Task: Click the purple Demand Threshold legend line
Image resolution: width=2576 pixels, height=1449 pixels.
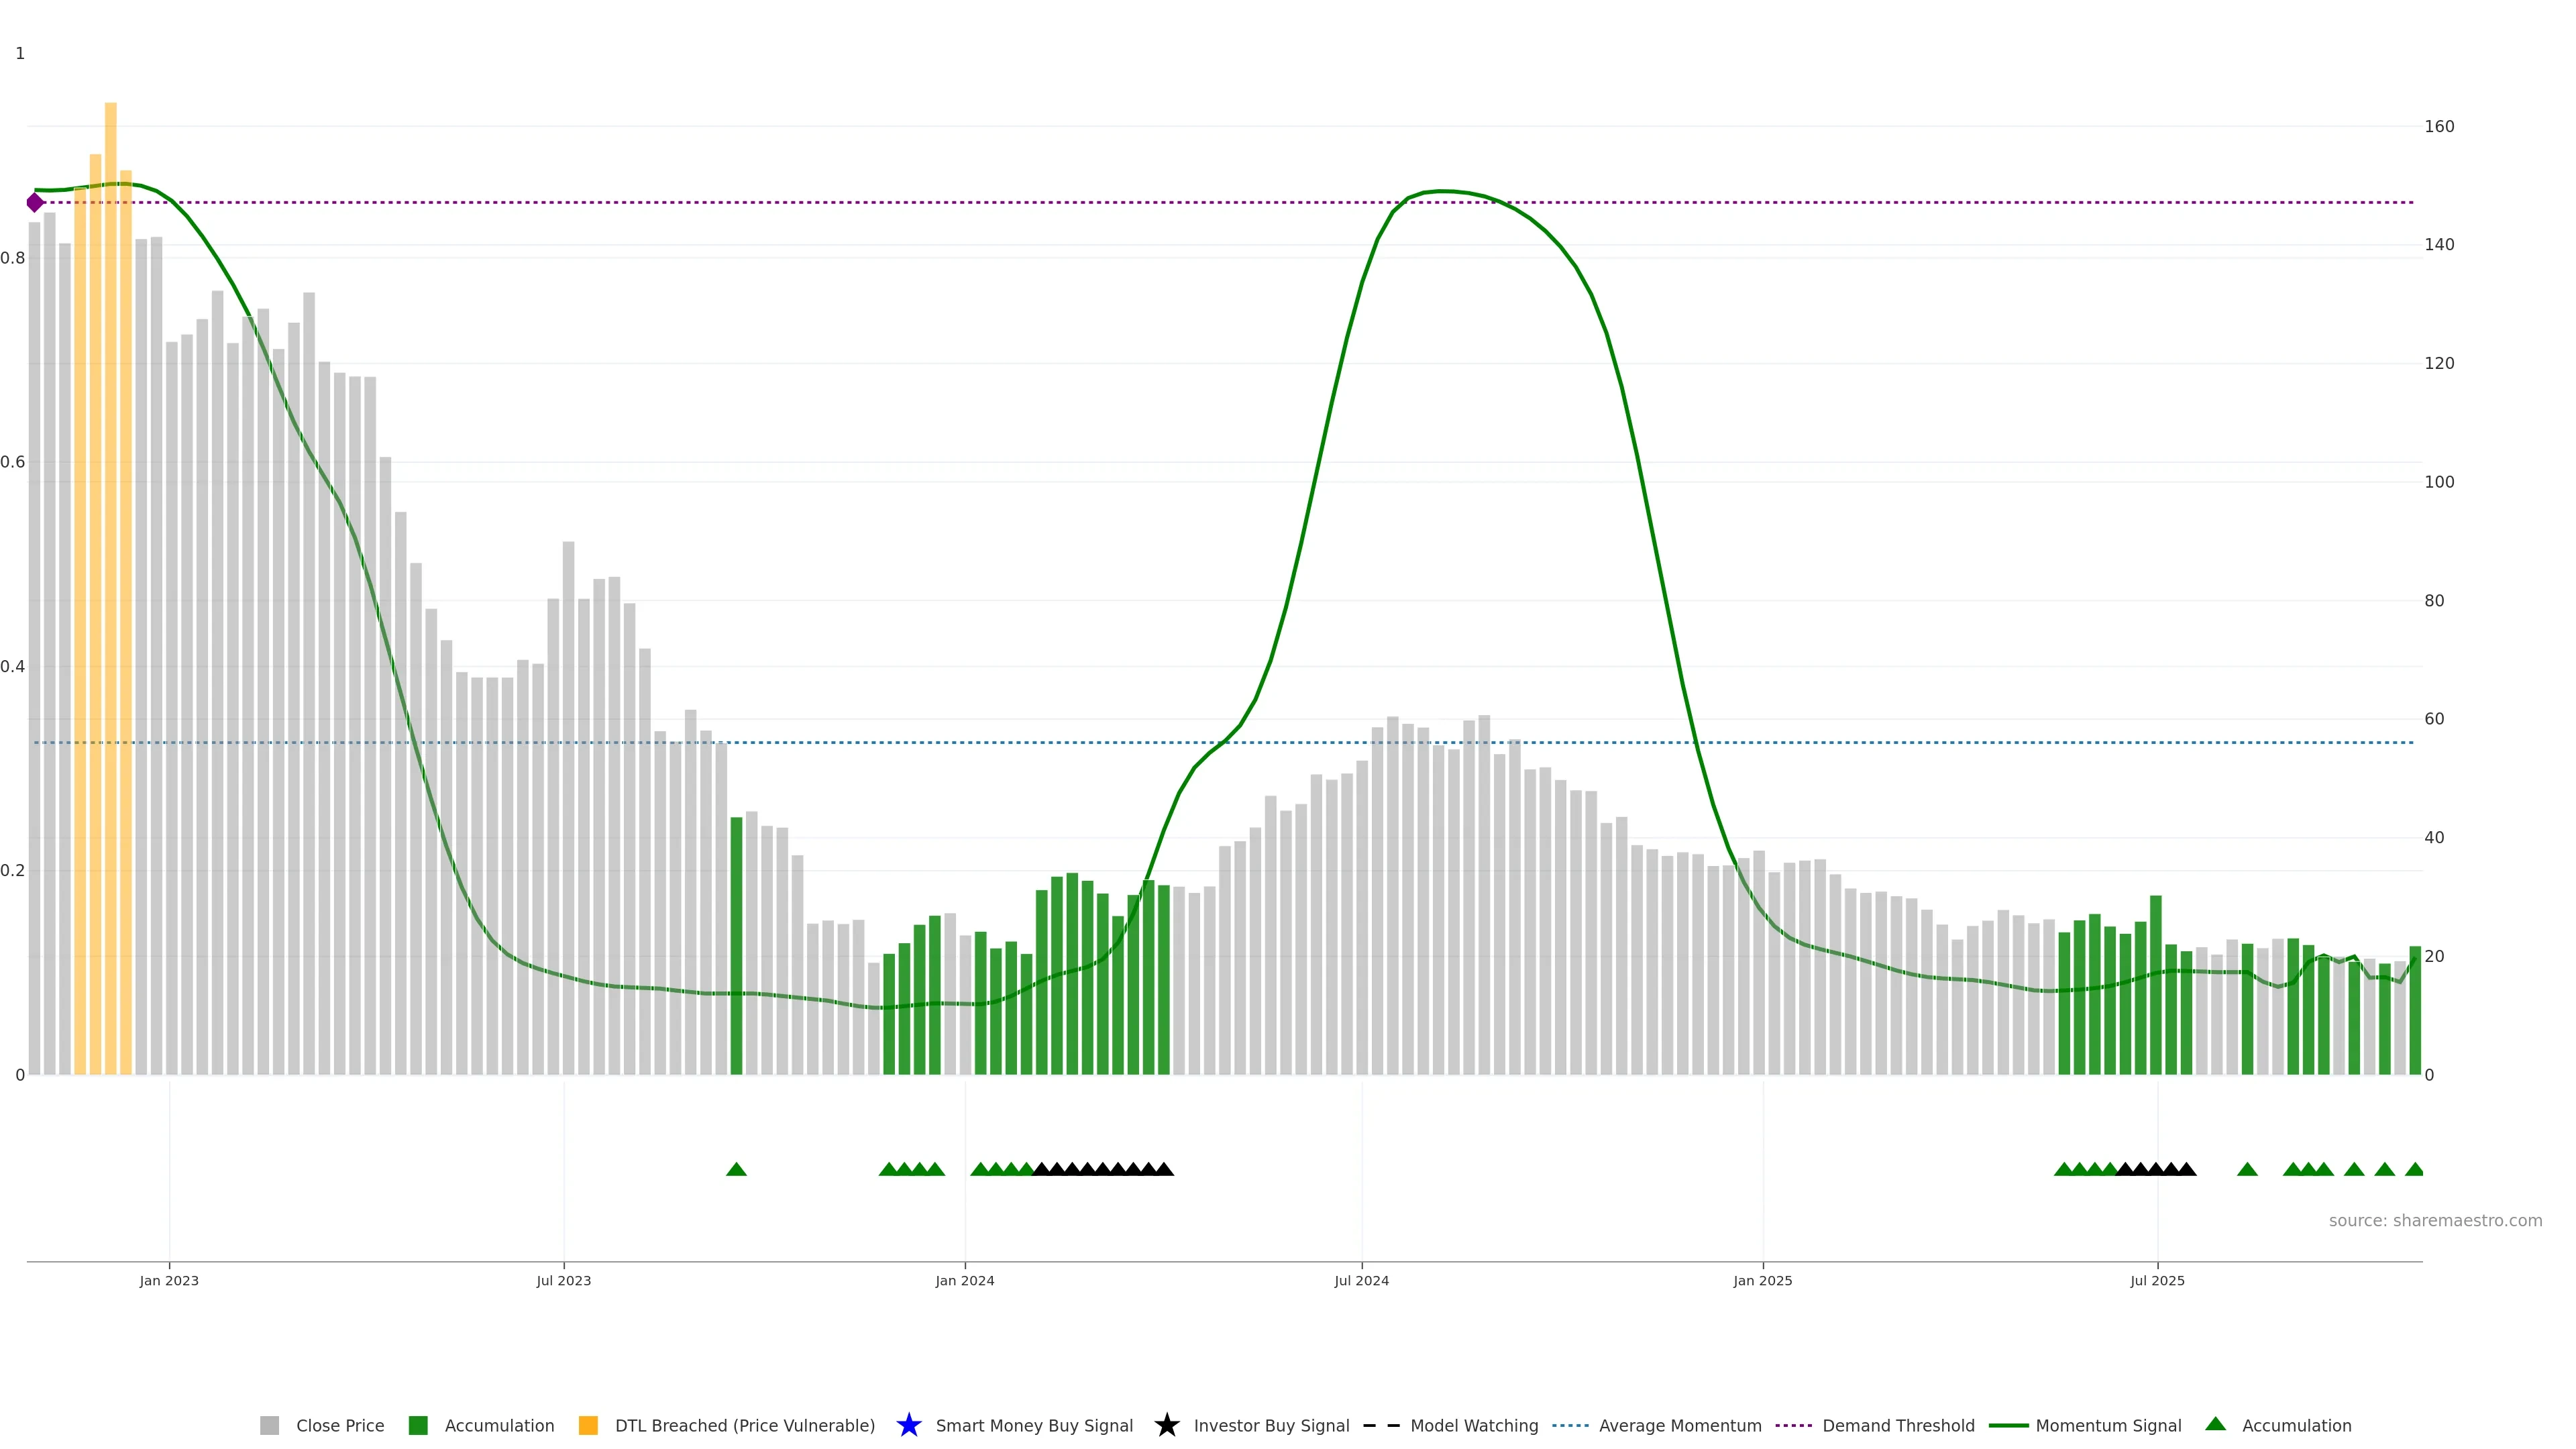Action: [x=1793, y=1425]
